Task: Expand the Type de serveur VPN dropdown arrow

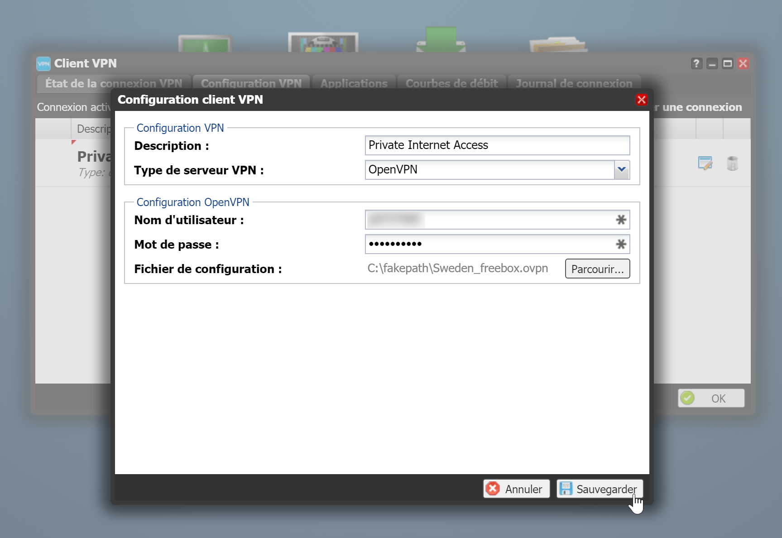Action: pos(622,169)
